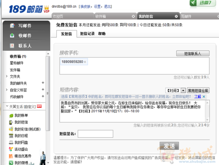
Task: Open 我的日程 calendar icon
Action: pyautogui.click(x=11, y=136)
